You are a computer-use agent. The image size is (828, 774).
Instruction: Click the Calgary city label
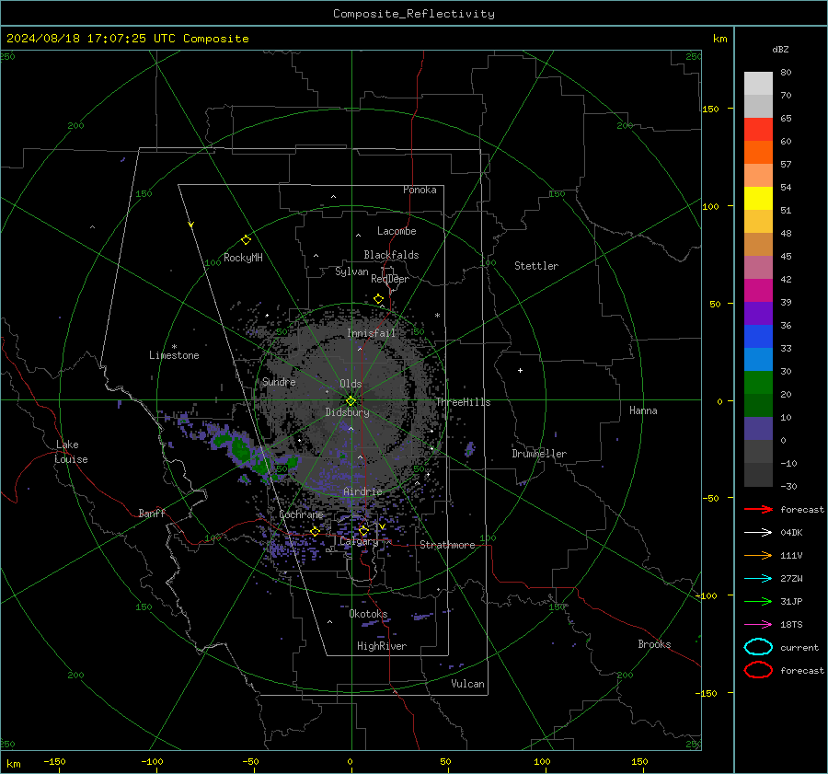[x=359, y=541]
